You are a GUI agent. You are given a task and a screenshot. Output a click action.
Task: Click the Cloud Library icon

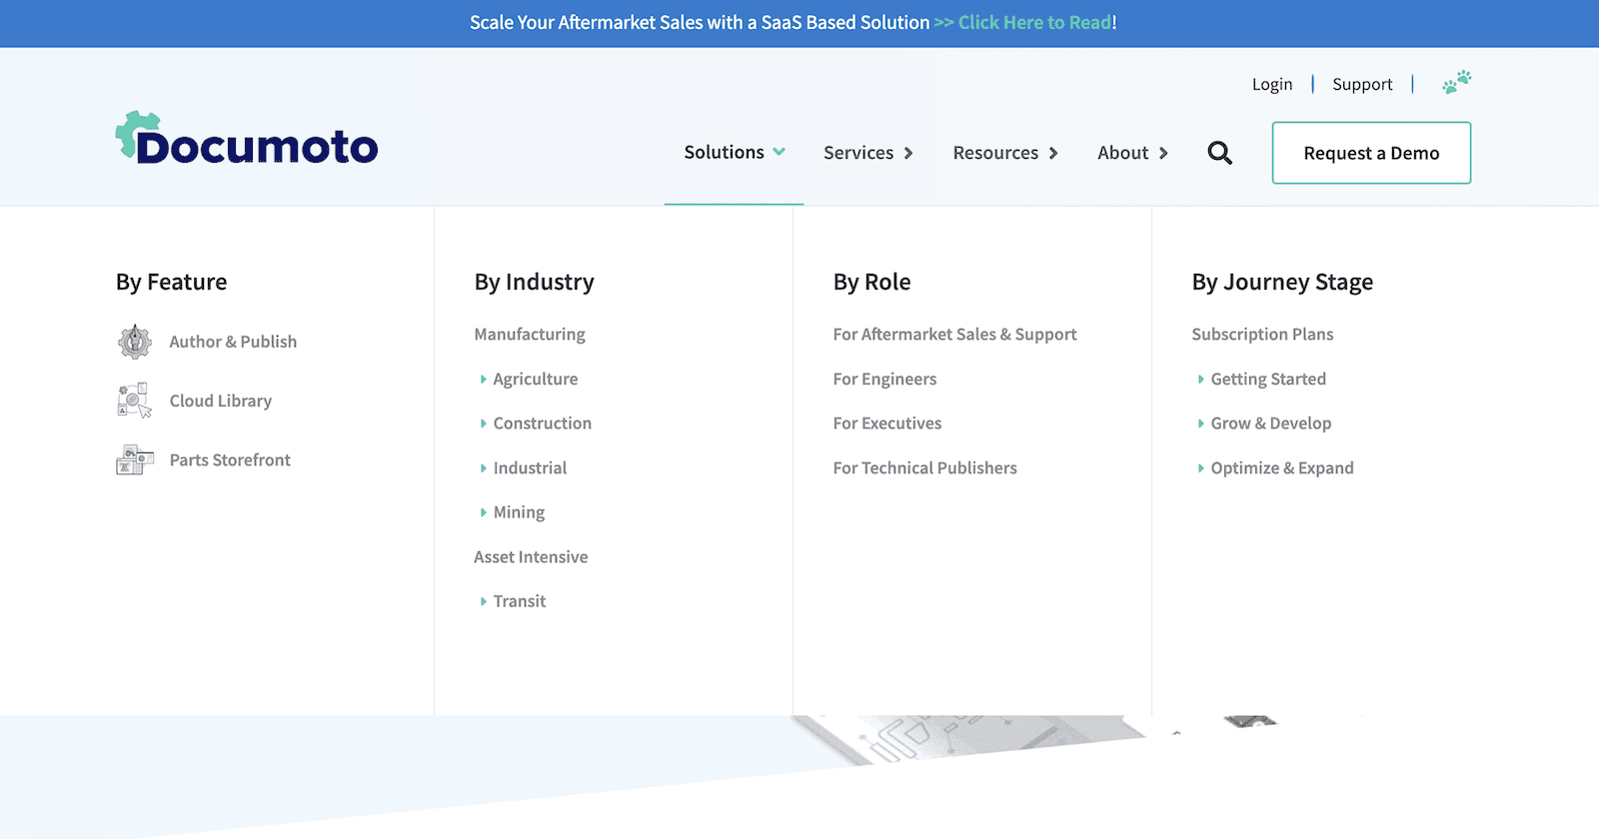[x=135, y=401]
